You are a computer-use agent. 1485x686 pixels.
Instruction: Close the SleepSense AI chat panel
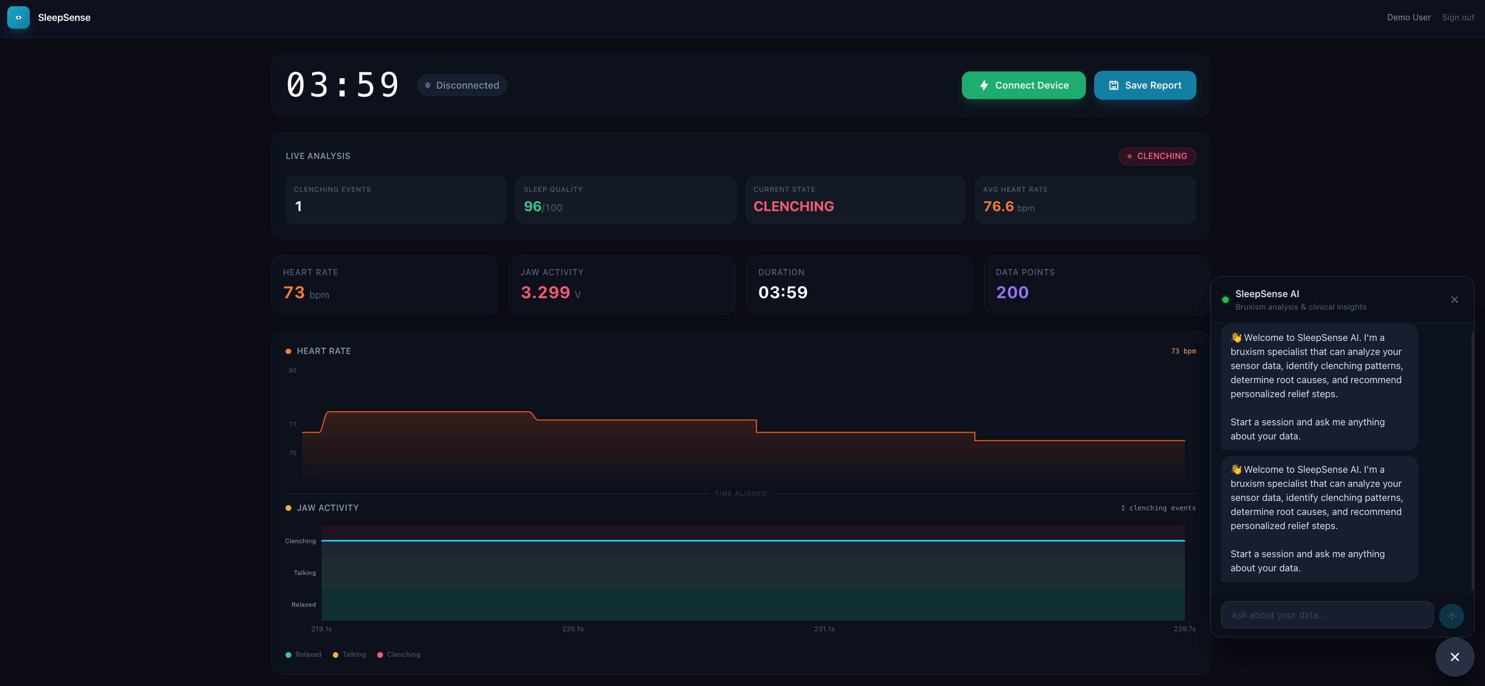(x=1454, y=299)
